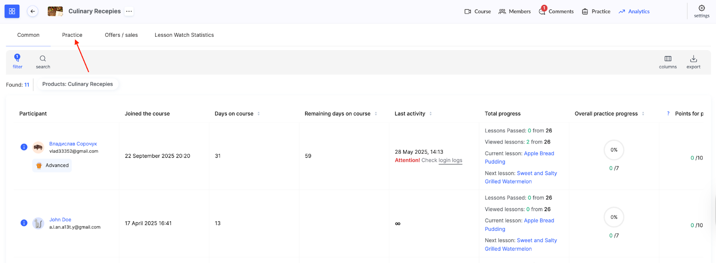
Task: Click the info icon beside John Doe
Action: pos(24,223)
